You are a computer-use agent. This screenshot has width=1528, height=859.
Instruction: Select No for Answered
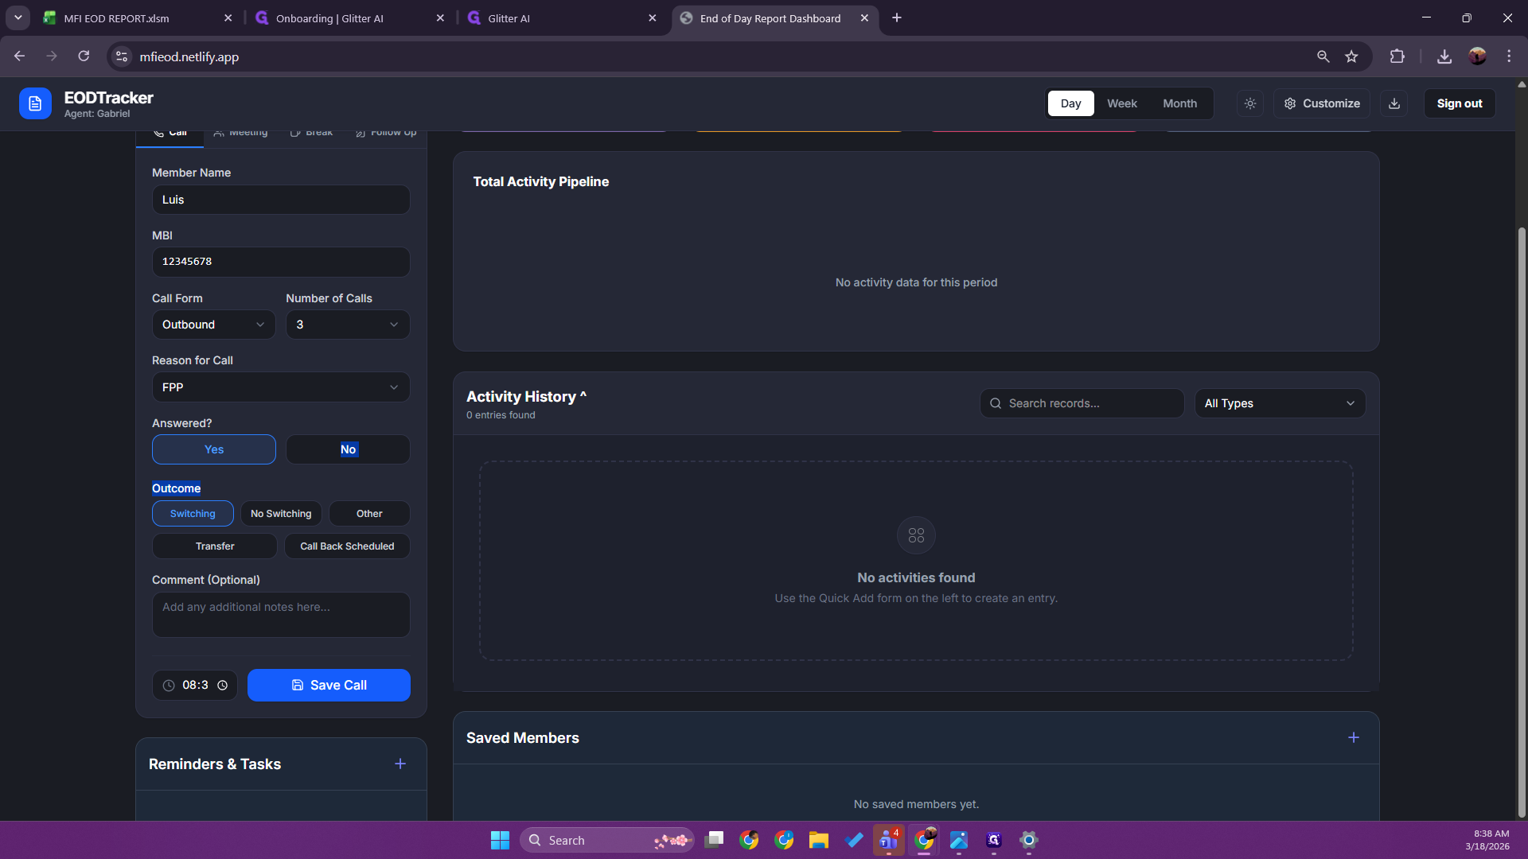pyautogui.click(x=348, y=449)
